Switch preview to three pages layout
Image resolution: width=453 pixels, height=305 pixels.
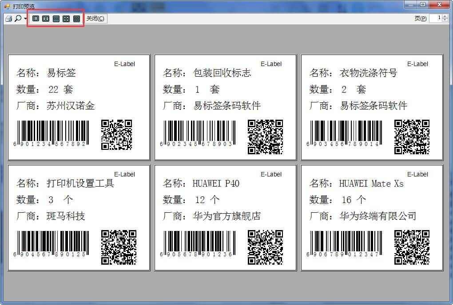point(56,19)
